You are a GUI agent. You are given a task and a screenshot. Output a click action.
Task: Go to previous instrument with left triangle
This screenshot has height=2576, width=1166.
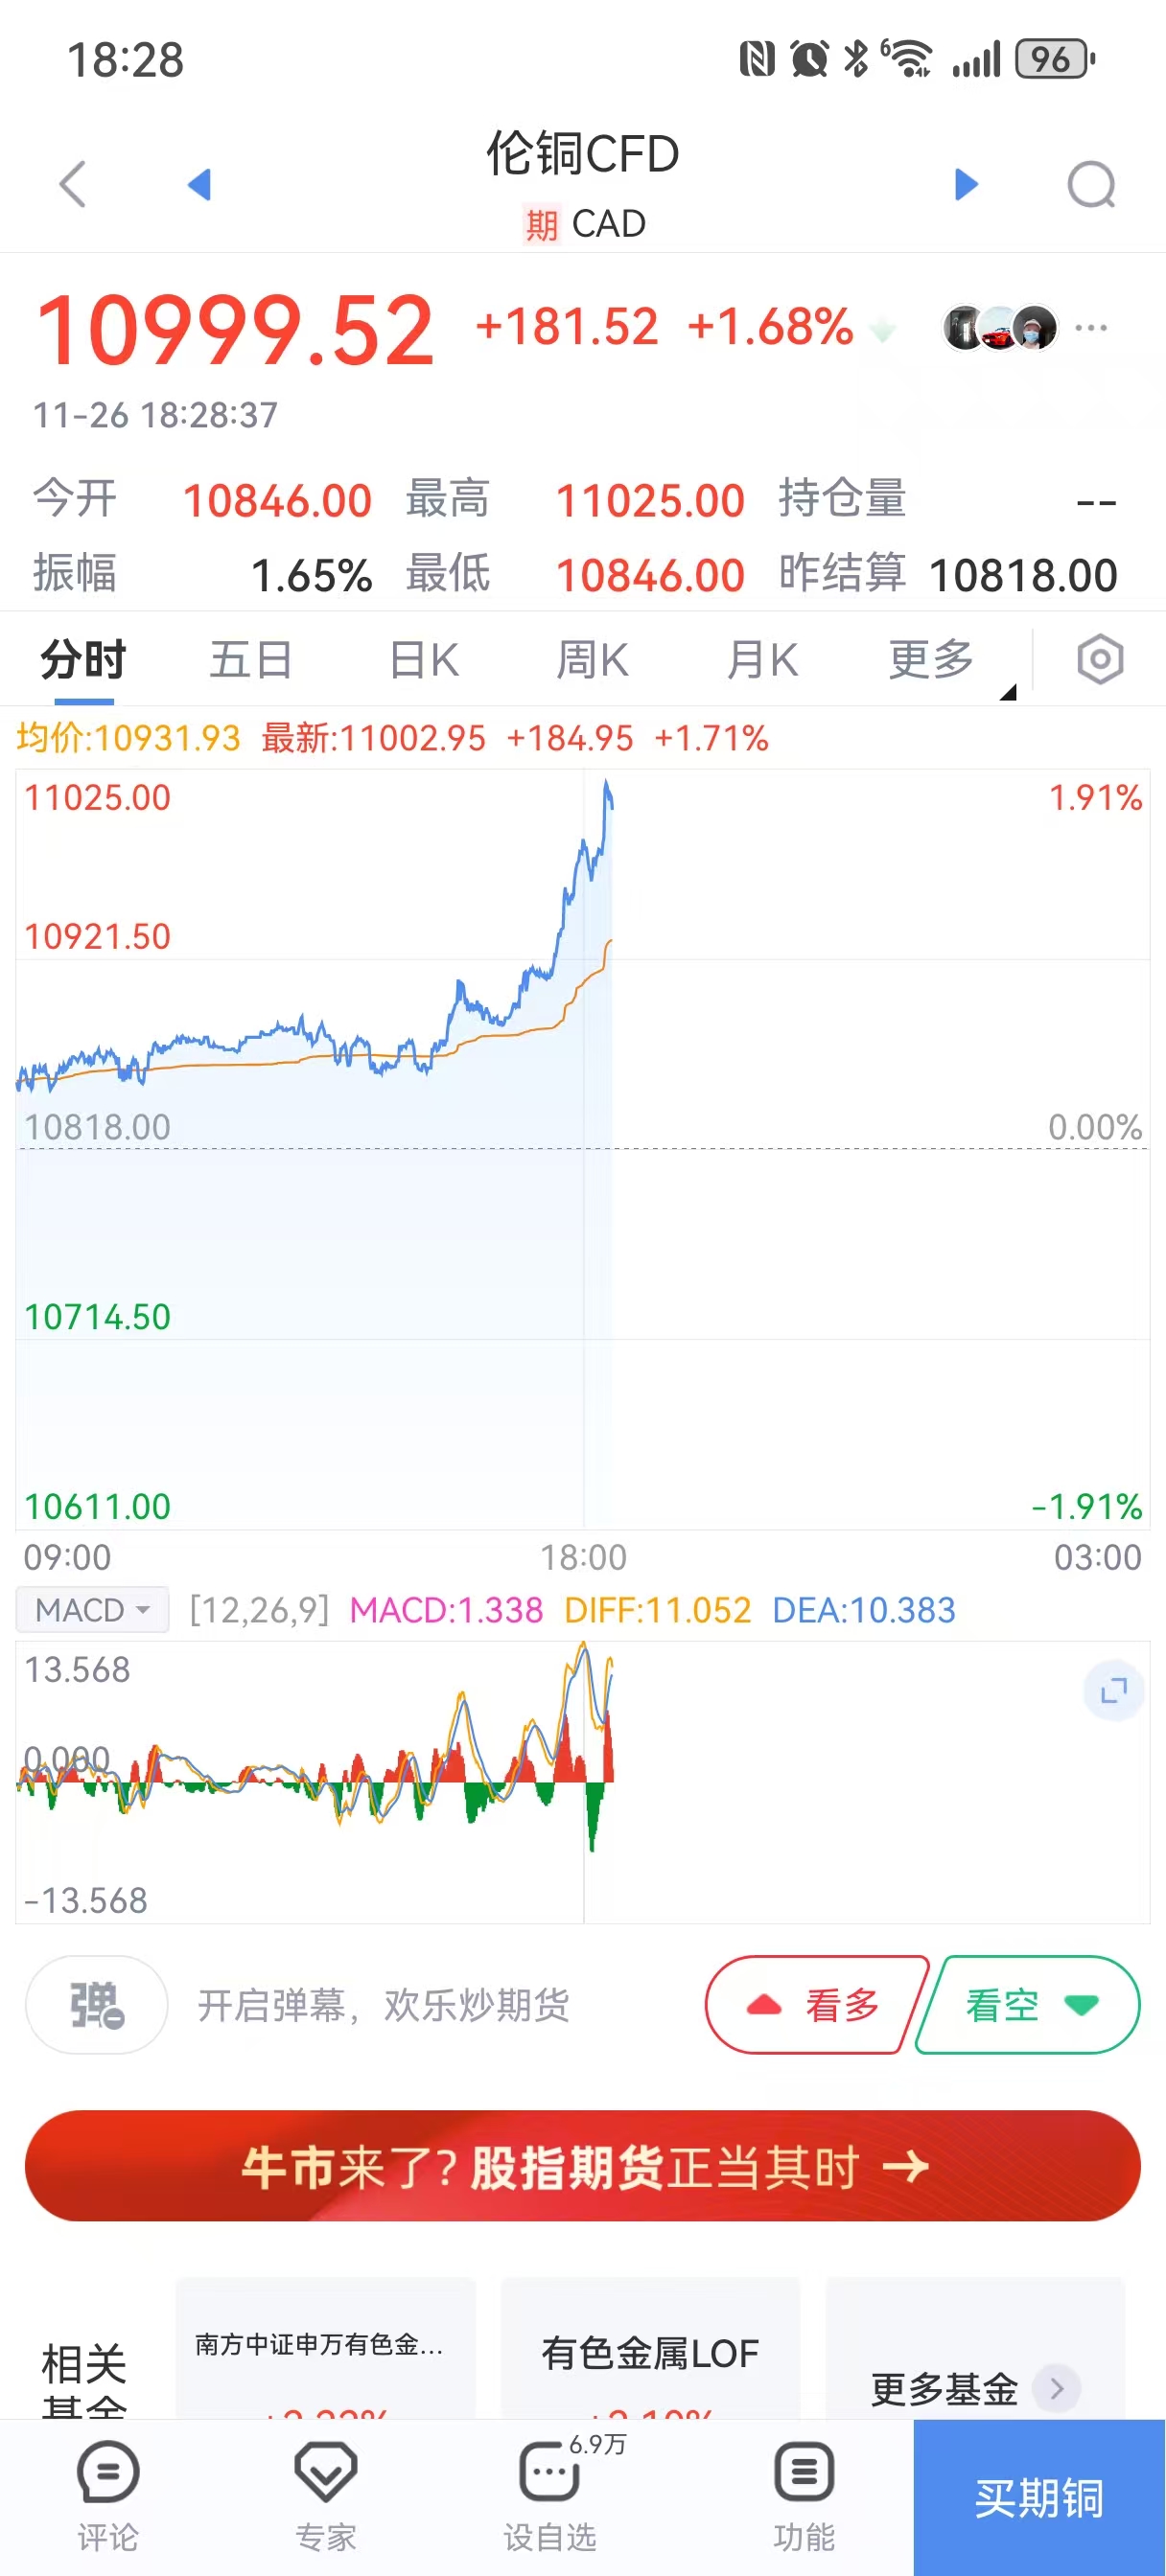click(x=199, y=184)
